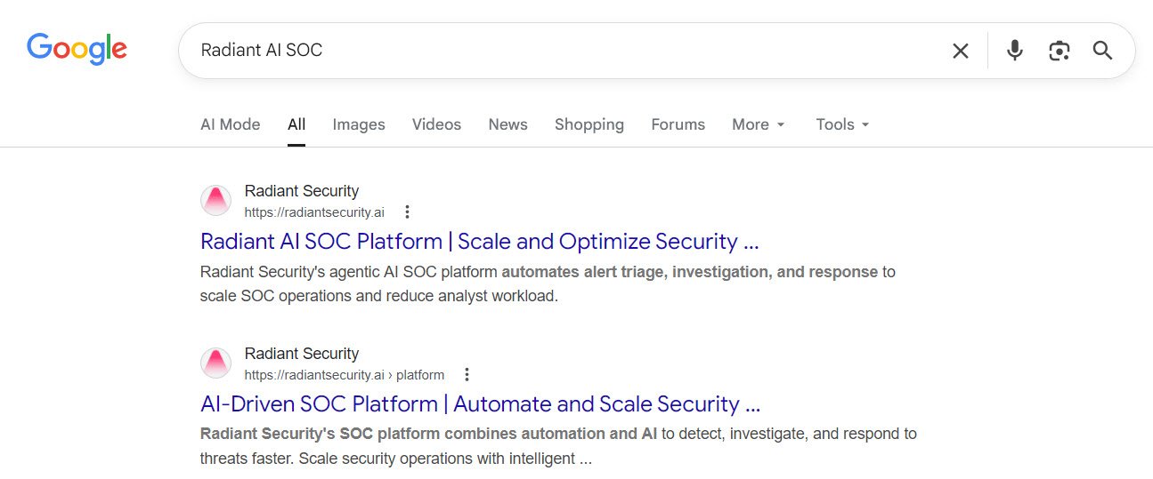Switch to AI Mode tab
This screenshot has height=479, width=1153.
[230, 124]
